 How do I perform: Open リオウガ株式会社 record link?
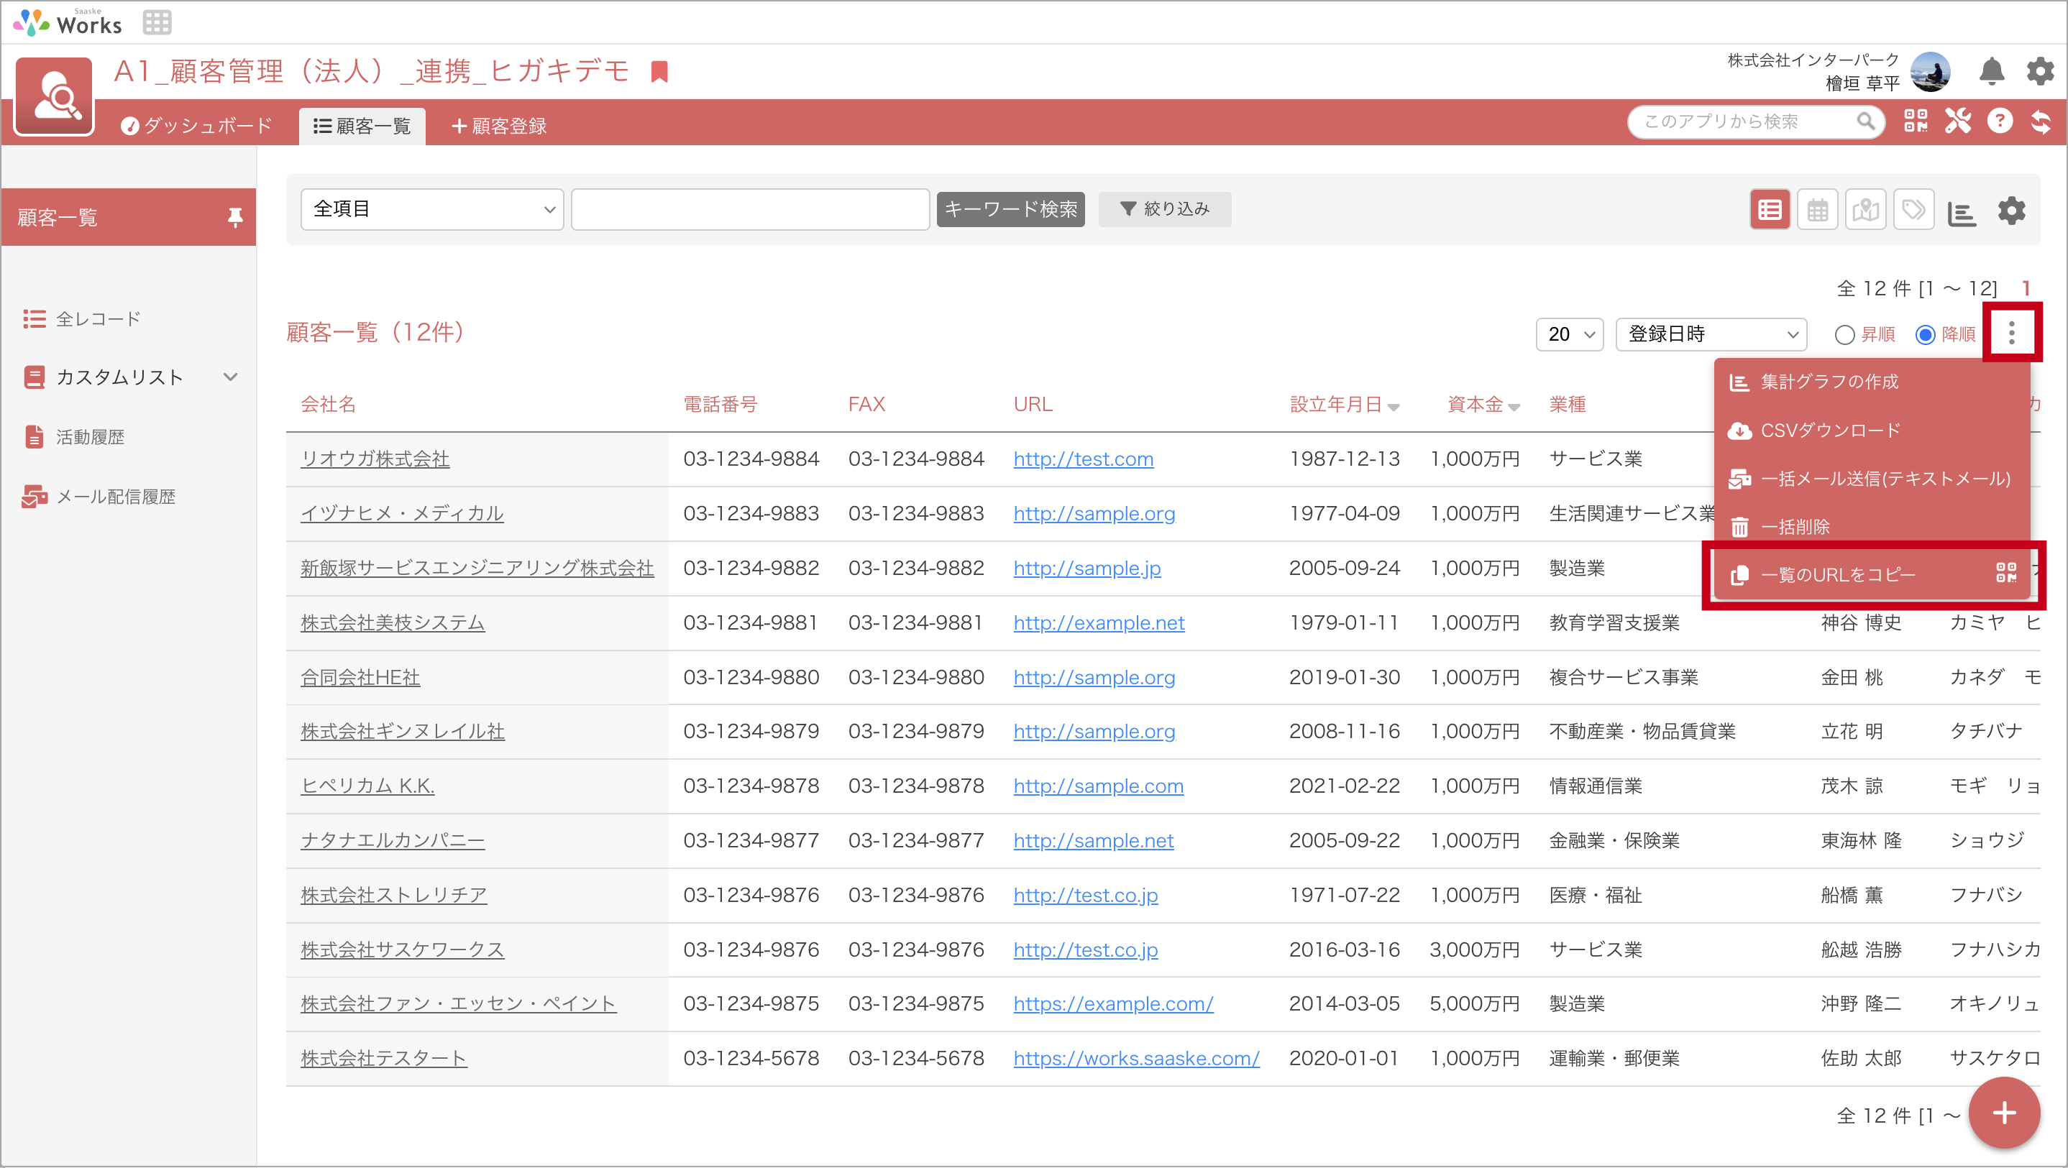coord(375,459)
